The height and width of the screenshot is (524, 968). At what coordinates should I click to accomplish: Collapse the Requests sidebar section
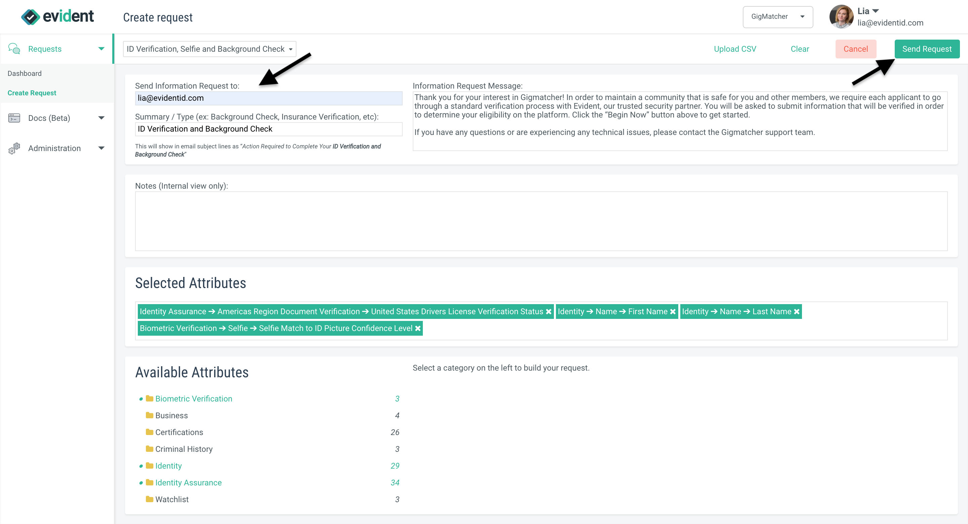pyautogui.click(x=101, y=48)
